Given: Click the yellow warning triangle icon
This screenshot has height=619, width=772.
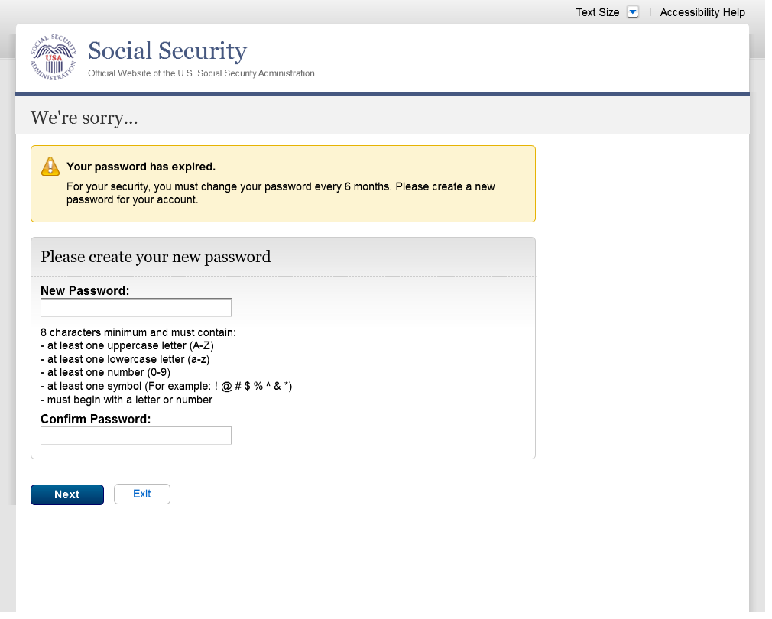Looking at the screenshot, I should [x=50, y=167].
